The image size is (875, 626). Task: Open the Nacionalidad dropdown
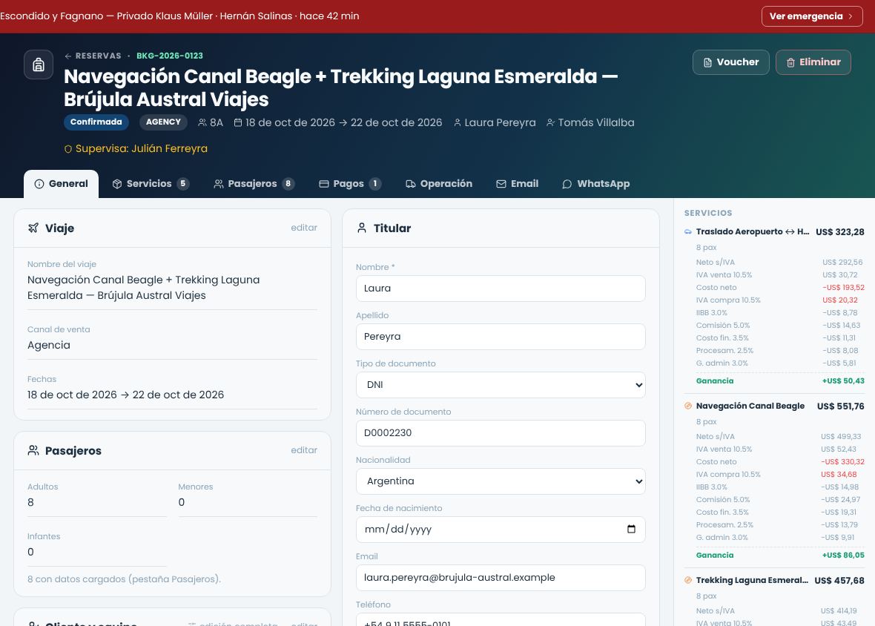(x=501, y=481)
